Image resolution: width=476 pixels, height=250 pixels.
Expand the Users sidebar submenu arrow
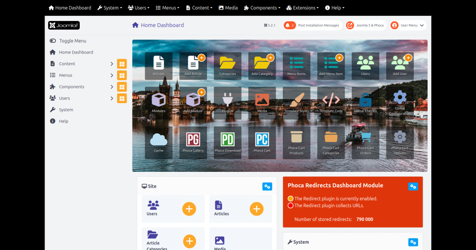coord(112,98)
